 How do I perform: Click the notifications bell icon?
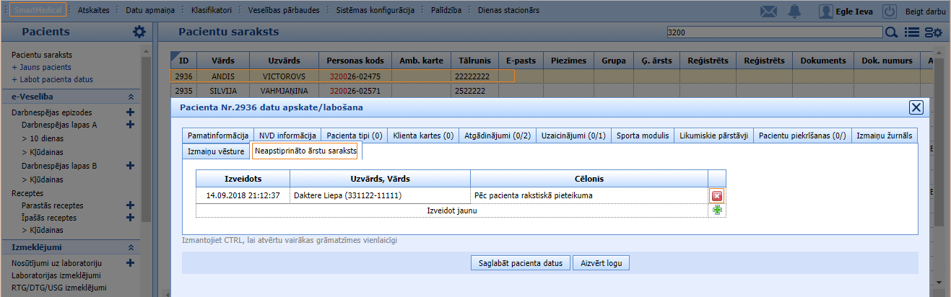click(795, 12)
